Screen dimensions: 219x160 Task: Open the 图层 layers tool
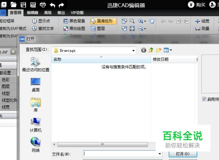98,29
